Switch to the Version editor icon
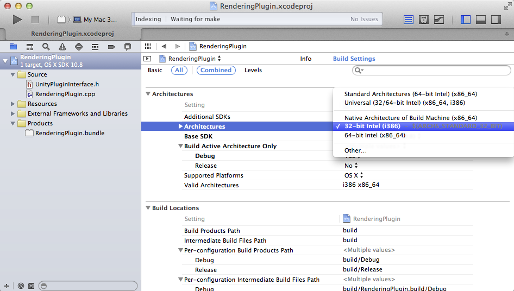The width and height of the screenshot is (514, 291). pos(439,20)
